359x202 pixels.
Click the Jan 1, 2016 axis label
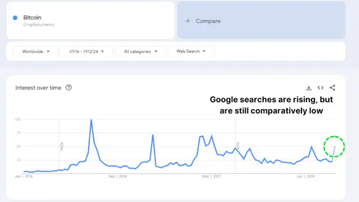click(x=24, y=176)
